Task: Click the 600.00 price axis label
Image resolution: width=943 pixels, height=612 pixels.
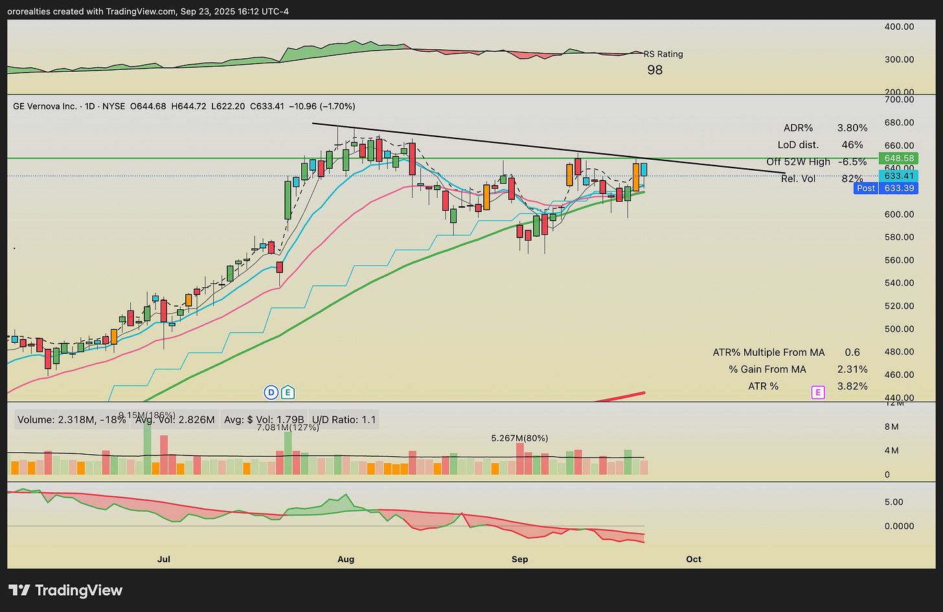Action: tap(900, 214)
